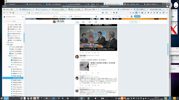Open a new Firefox tab with plus

click(x=167, y=9)
